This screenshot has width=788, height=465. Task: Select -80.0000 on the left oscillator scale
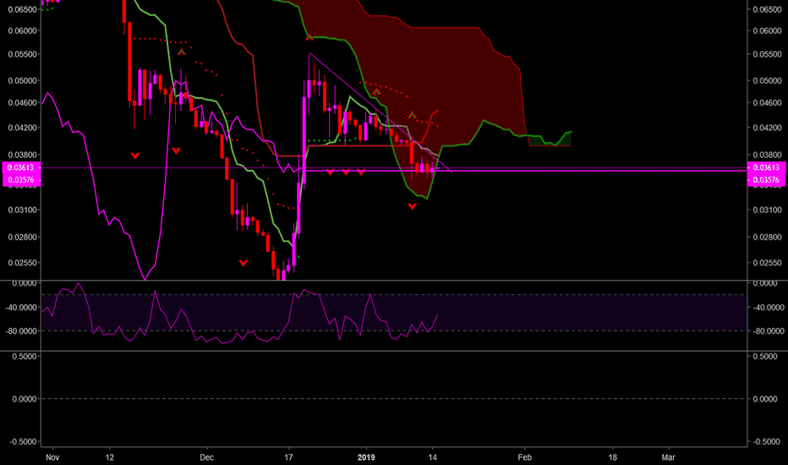pyautogui.click(x=21, y=331)
